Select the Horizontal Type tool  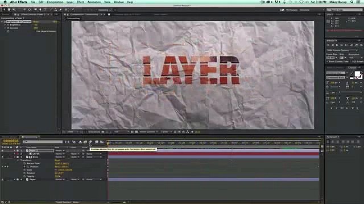click(x=45, y=10)
